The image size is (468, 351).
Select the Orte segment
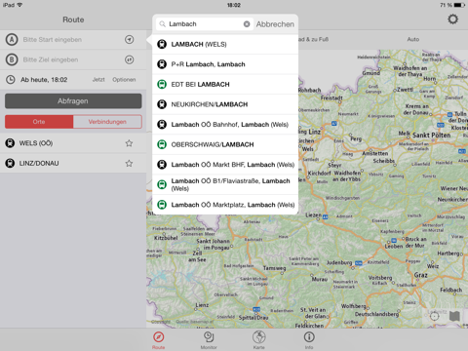39,122
